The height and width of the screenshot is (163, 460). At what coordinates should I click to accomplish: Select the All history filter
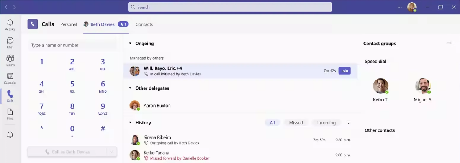272,123
